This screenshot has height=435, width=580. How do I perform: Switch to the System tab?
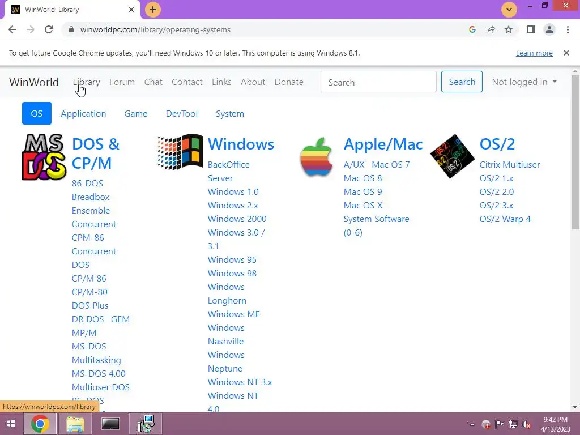pos(230,113)
